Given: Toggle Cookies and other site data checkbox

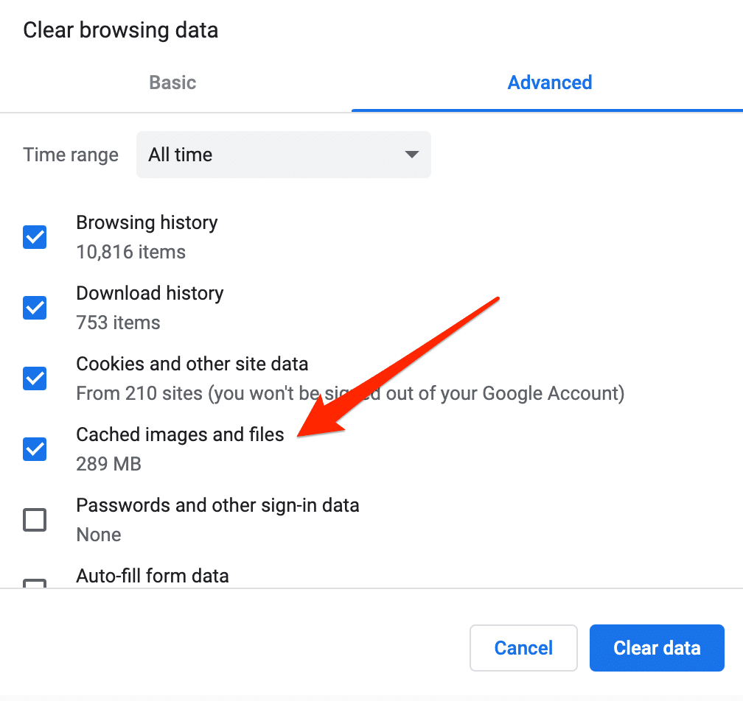Looking at the screenshot, I should coord(35,378).
